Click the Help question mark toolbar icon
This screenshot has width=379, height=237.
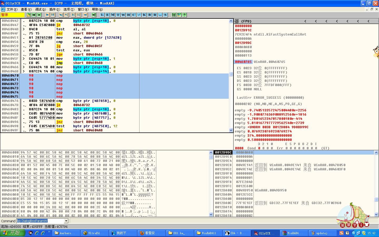[x=184, y=15]
